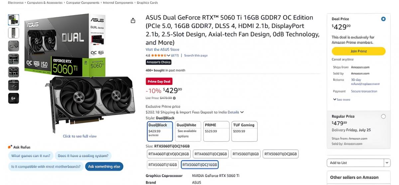399x185 pixels.
Task: View the second thumbnail of the card
Action: click(13, 33)
